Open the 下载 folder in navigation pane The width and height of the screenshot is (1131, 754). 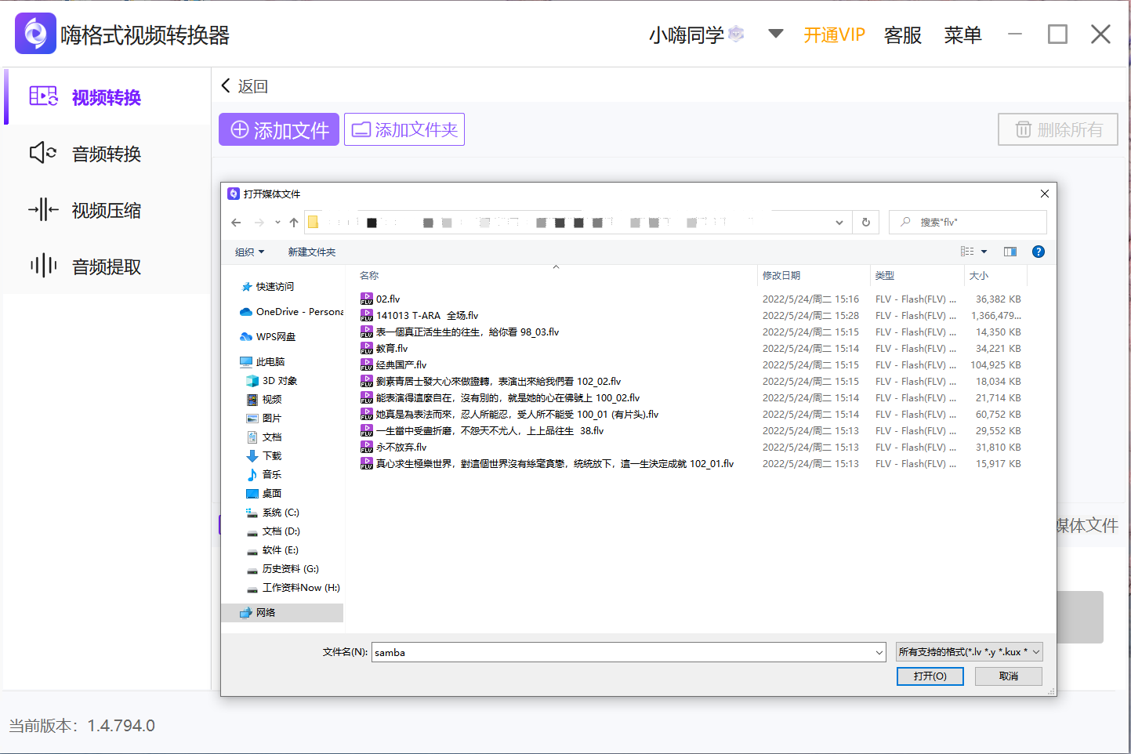(x=264, y=456)
